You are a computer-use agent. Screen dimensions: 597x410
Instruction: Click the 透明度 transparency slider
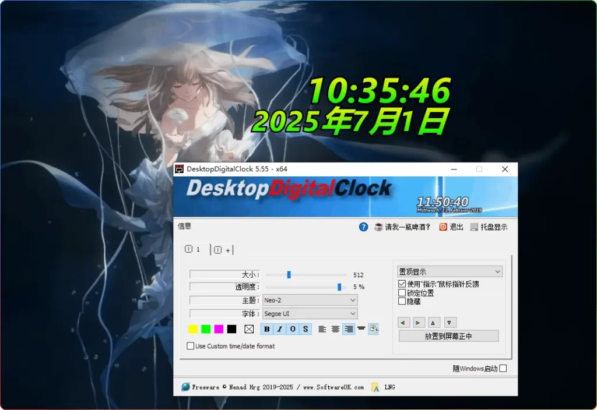click(x=306, y=287)
